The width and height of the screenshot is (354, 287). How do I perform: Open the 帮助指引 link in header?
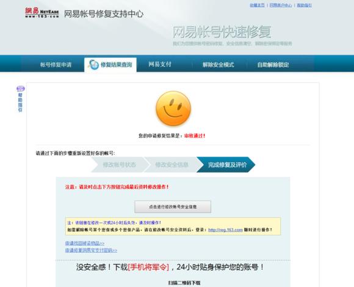point(304,6)
